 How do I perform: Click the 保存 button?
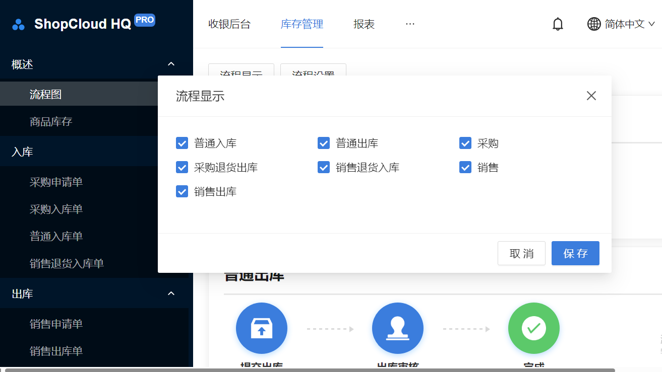coord(575,253)
